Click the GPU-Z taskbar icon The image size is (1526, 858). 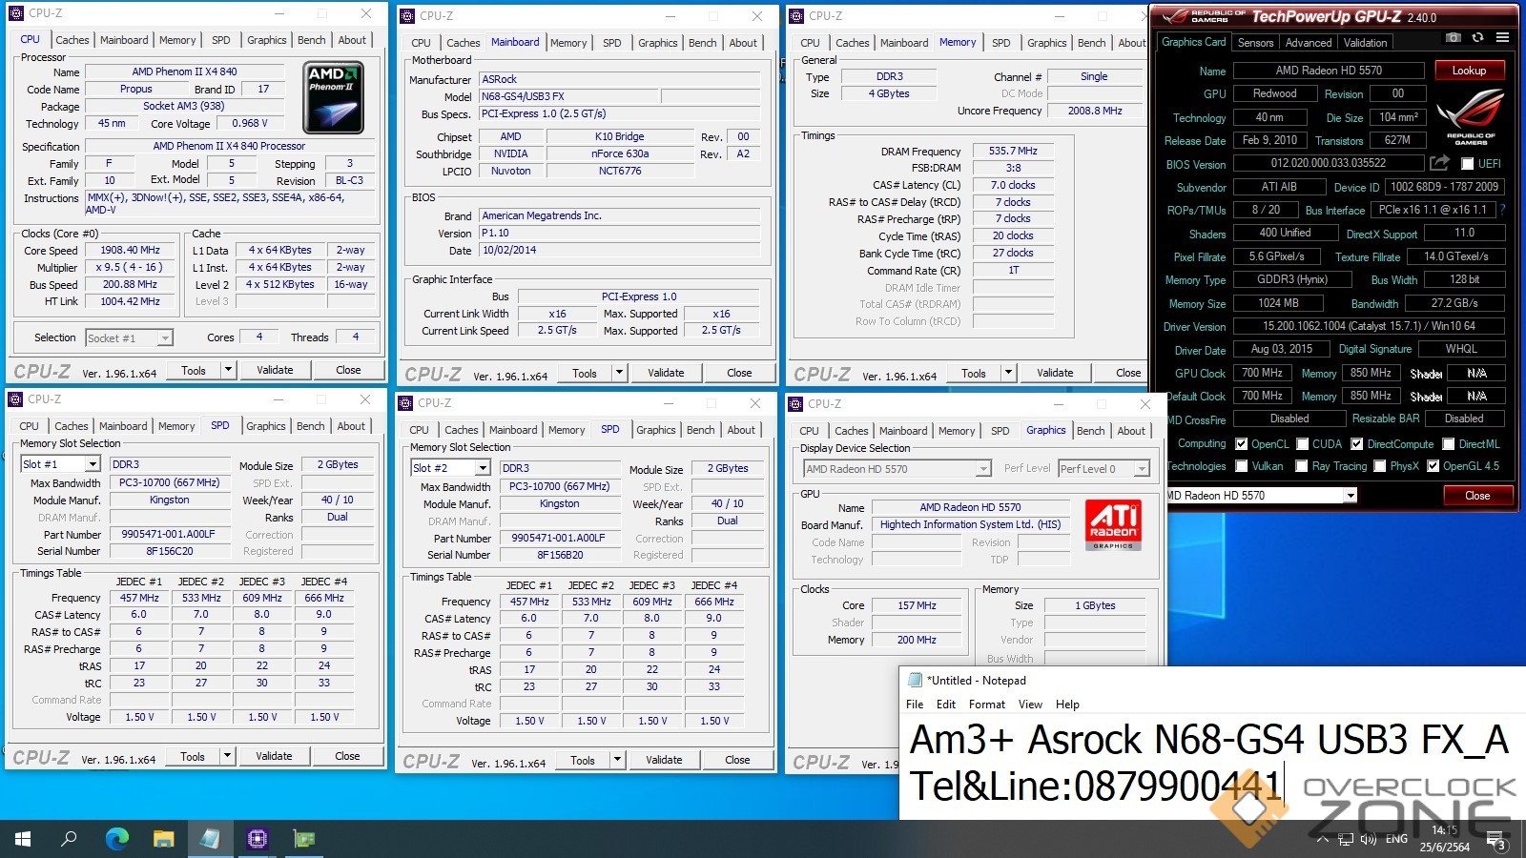[304, 839]
